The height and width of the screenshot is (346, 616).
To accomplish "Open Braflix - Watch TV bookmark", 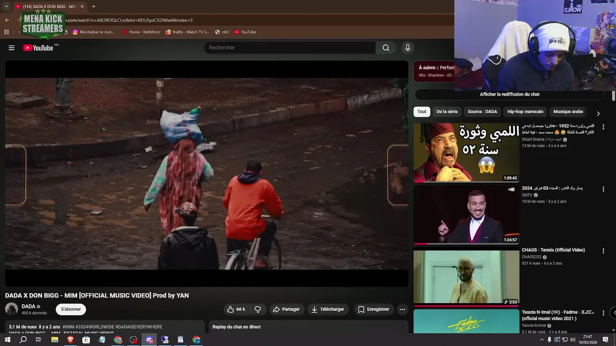I will click(x=187, y=32).
